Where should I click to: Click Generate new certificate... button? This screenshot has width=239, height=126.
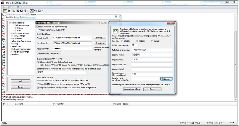tap(49, 54)
